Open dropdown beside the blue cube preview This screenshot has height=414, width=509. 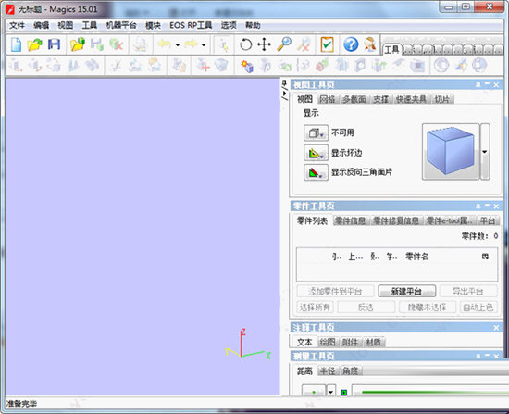tap(485, 152)
